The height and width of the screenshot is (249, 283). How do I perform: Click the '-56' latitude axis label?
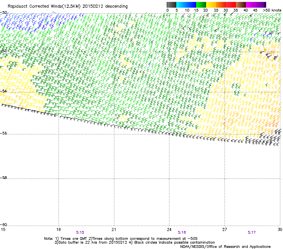pos(3,133)
